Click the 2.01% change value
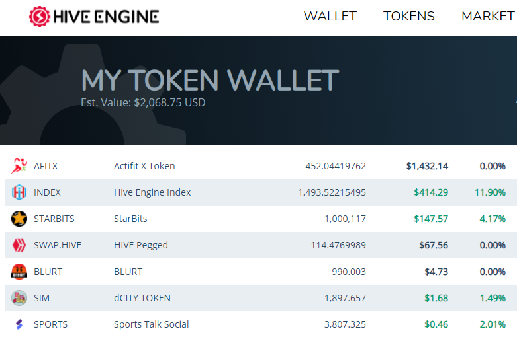Screen dimensions: 517x337 tap(493, 324)
